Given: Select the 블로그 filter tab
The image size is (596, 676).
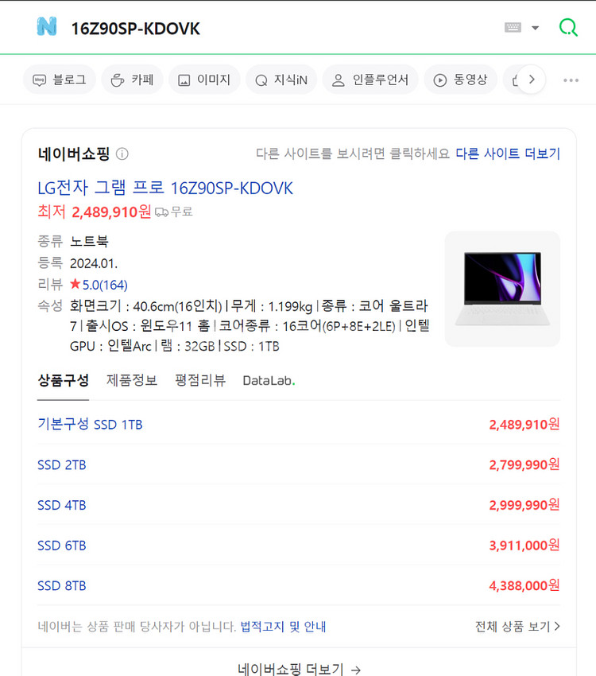Looking at the screenshot, I should click(x=60, y=80).
